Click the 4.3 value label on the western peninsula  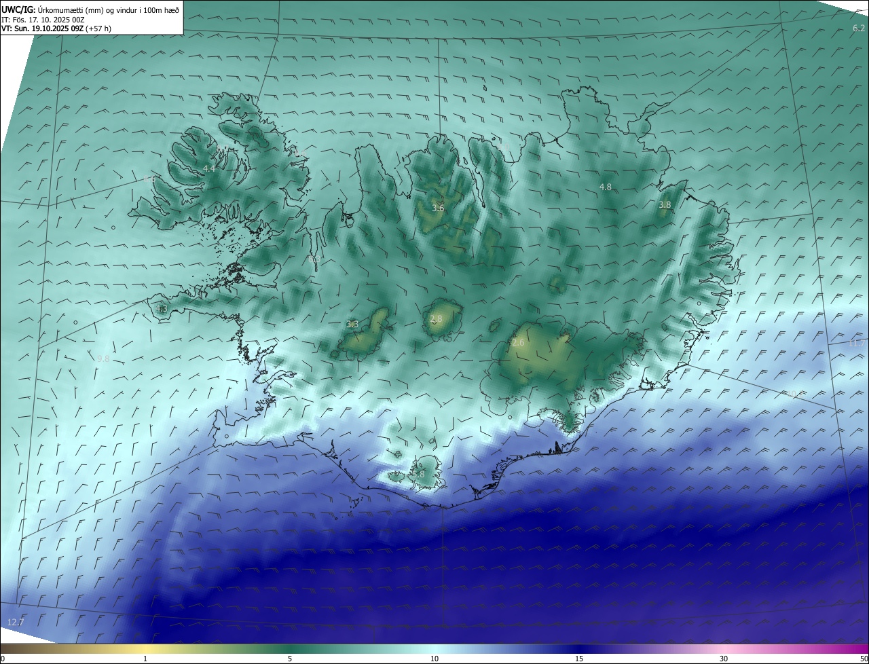(162, 309)
